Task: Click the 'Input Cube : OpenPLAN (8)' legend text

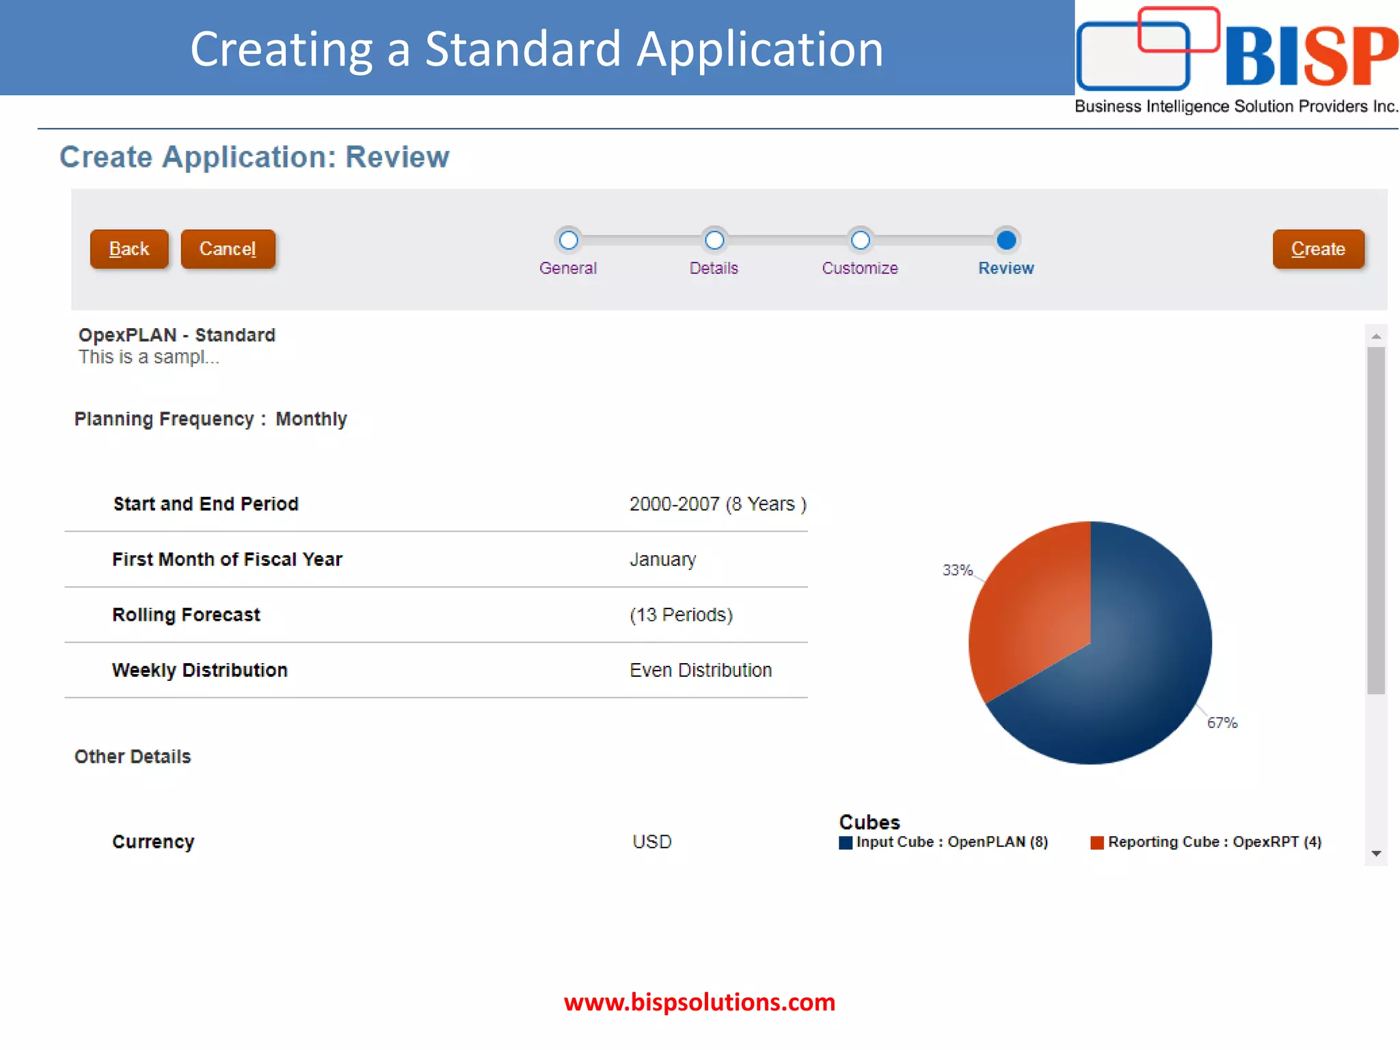Action: pos(952,842)
